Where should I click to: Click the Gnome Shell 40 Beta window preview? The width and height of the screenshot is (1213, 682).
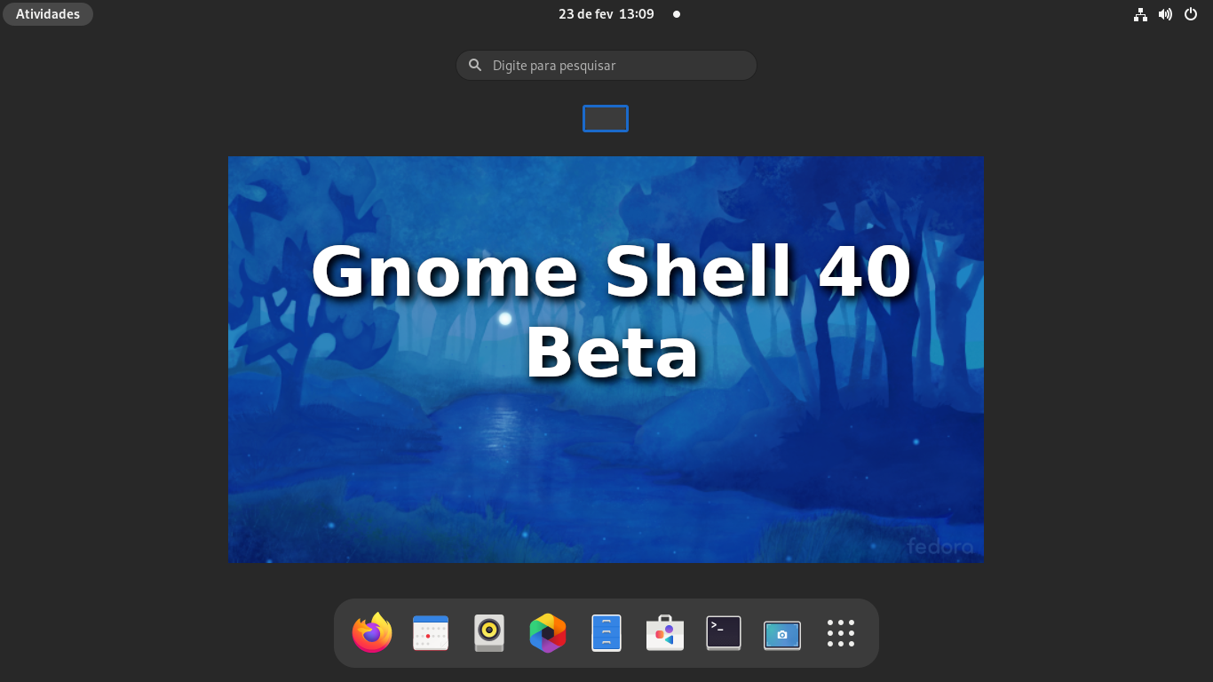[x=606, y=359]
